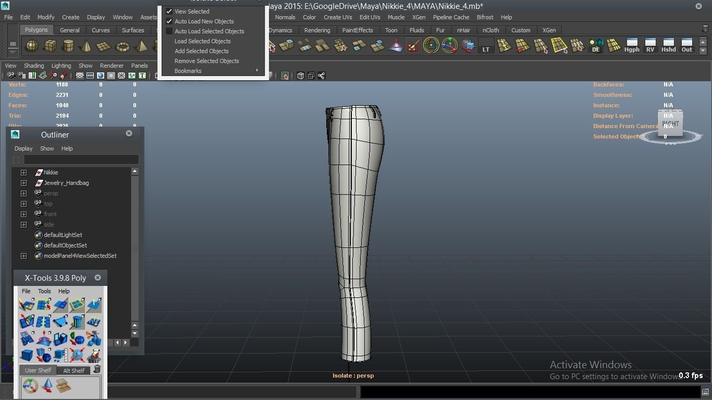Create a polygon plane from the shelf
The image size is (712, 400).
coord(104,46)
